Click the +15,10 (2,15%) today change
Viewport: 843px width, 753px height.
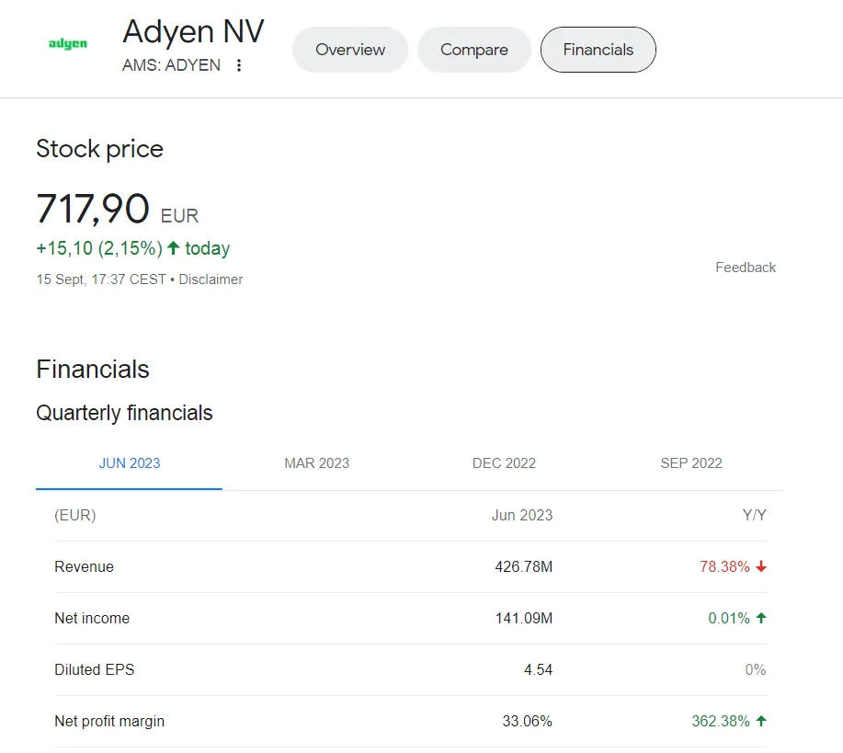[x=132, y=248]
